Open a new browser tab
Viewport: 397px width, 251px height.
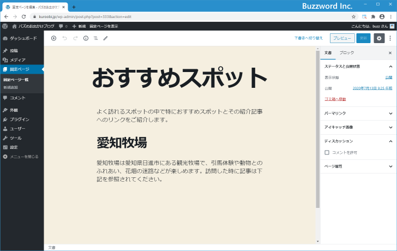(74, 7)
